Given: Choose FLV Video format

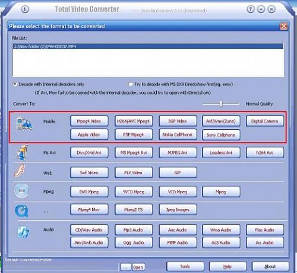Looking at the screenshot, I should [134, 172].
